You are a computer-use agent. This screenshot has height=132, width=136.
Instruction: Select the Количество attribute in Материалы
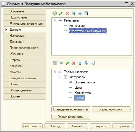[83, 93]
